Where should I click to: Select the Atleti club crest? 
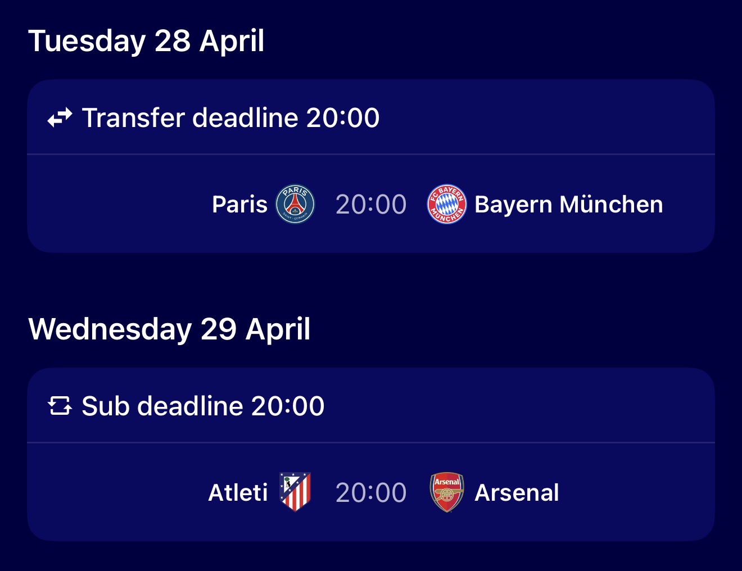[x=295, y=492]
